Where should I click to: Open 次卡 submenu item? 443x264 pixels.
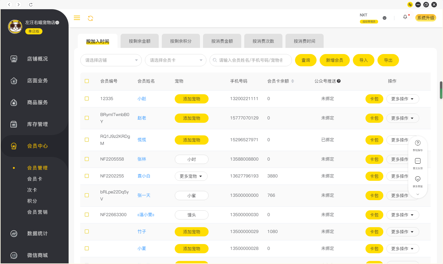pos(32,190)
